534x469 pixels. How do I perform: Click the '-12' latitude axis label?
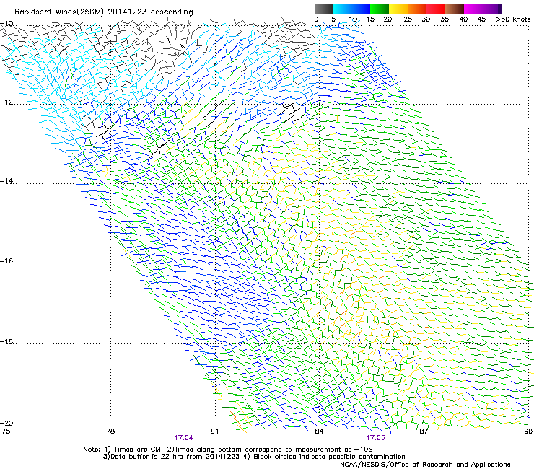7,102
